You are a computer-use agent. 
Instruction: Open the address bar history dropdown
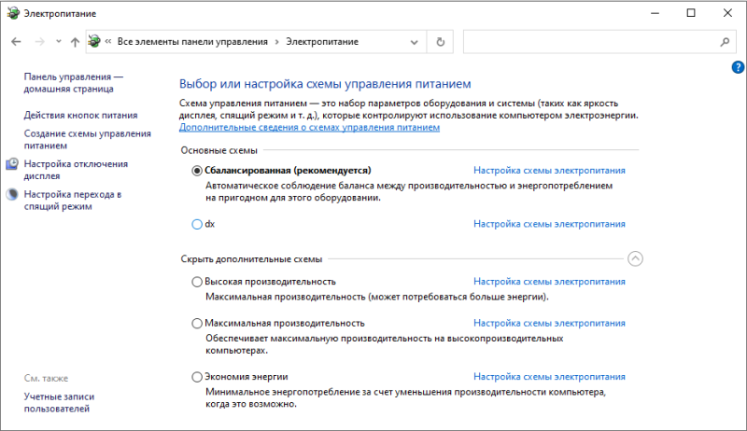coord(414,42)
